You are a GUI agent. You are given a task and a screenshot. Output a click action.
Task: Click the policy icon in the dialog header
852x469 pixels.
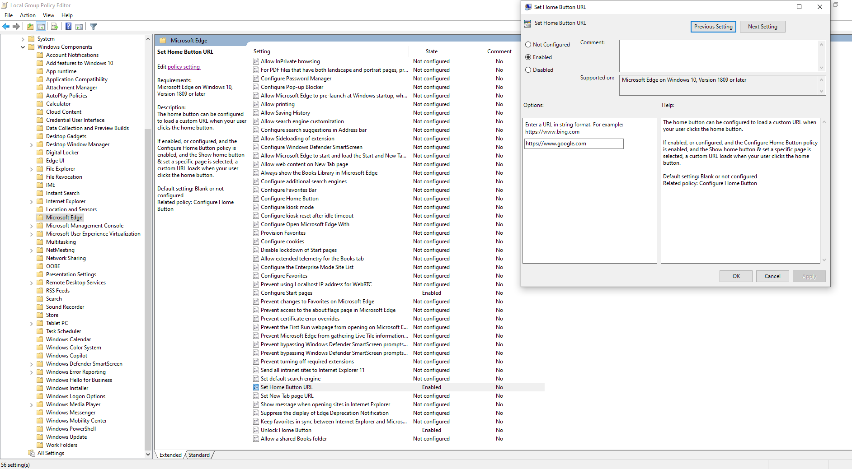click(527, 23)
